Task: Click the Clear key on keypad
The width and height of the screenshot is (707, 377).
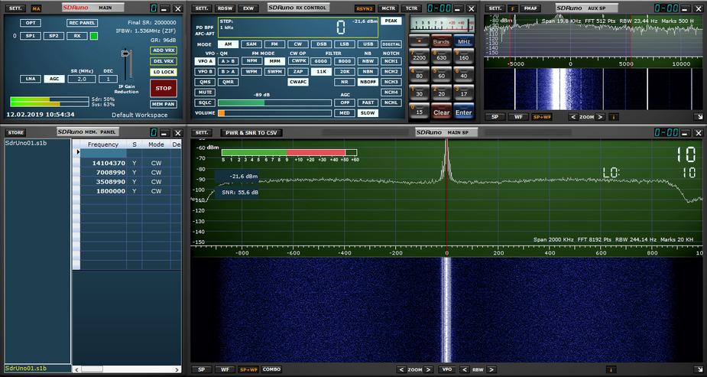Action: coord(442,112)
